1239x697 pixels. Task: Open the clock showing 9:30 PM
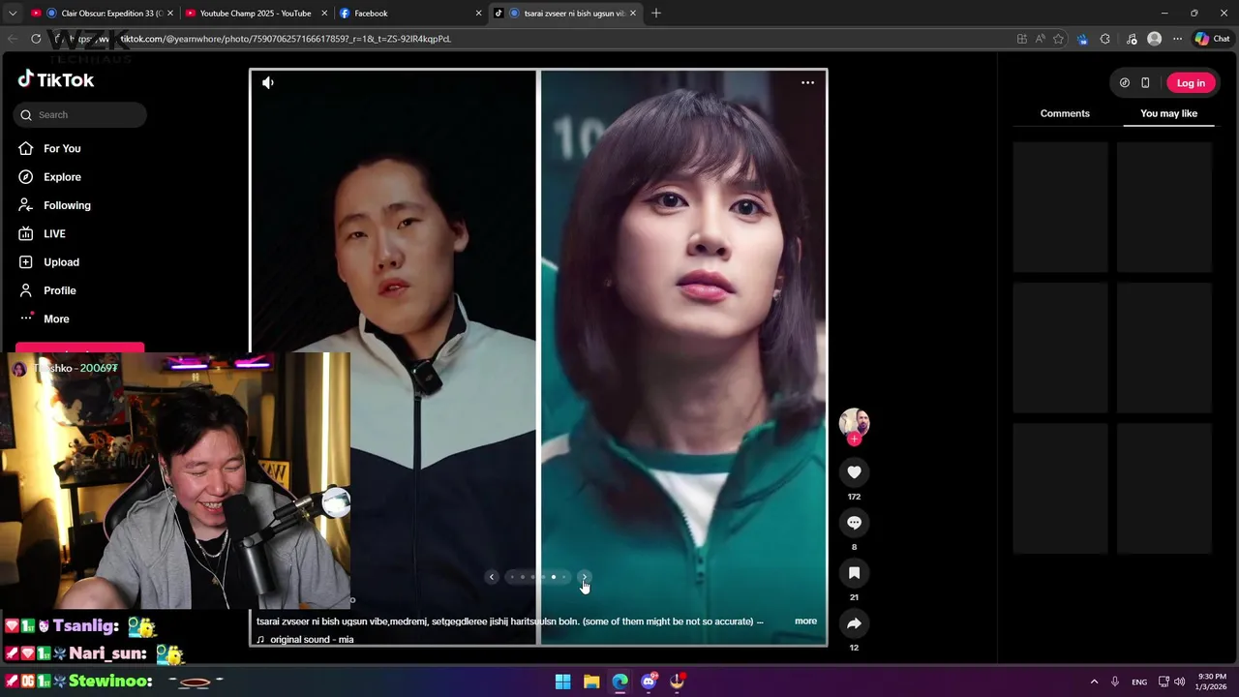tap(1212, 682)
